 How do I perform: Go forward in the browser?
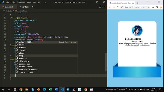pos(114,7)
